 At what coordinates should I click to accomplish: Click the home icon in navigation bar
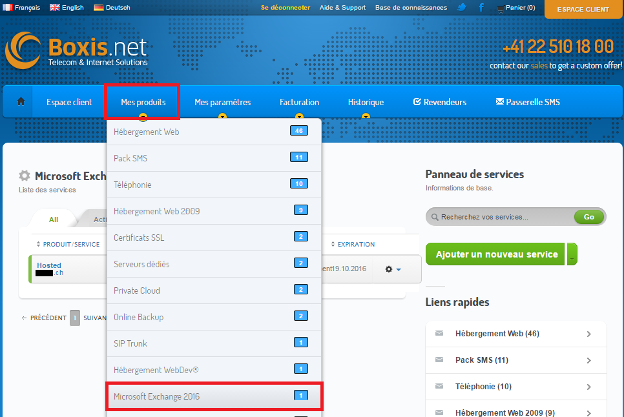coord(21,102)
